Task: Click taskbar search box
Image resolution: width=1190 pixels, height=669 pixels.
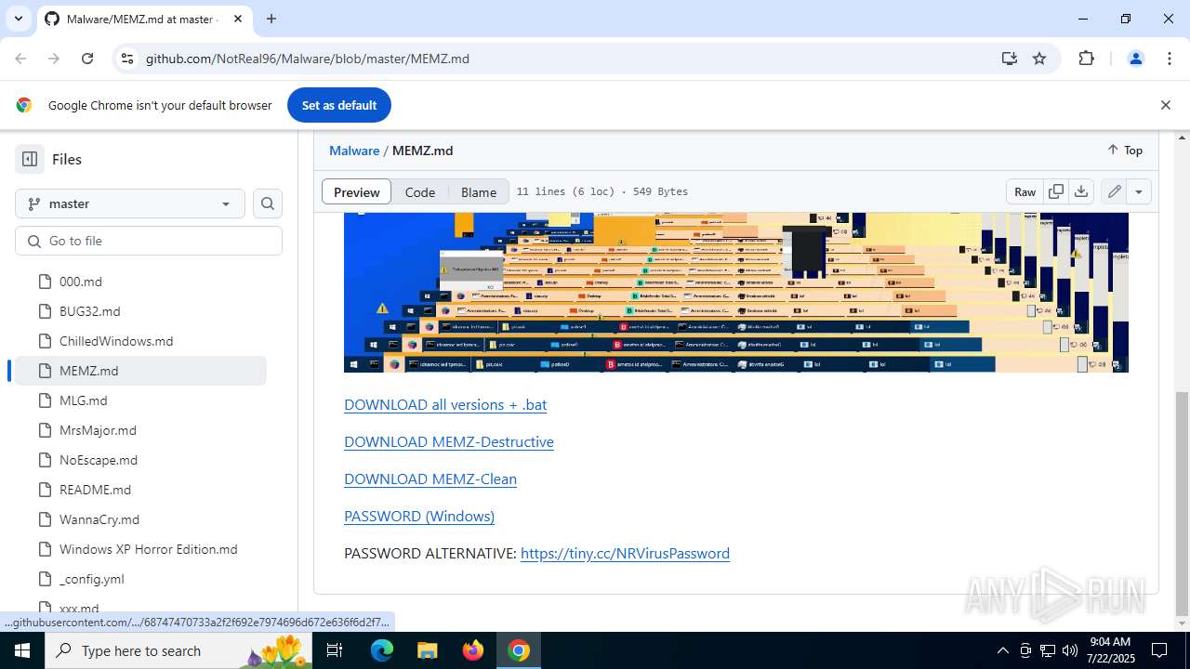Action: [179, 650]
